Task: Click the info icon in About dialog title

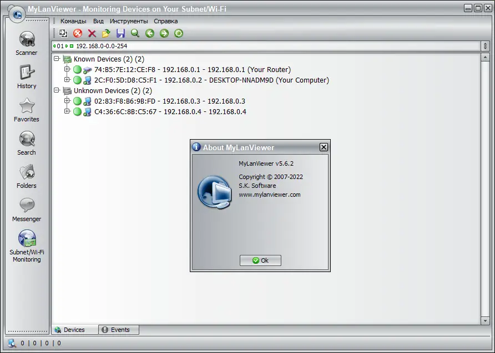Action: coord(196,147)
